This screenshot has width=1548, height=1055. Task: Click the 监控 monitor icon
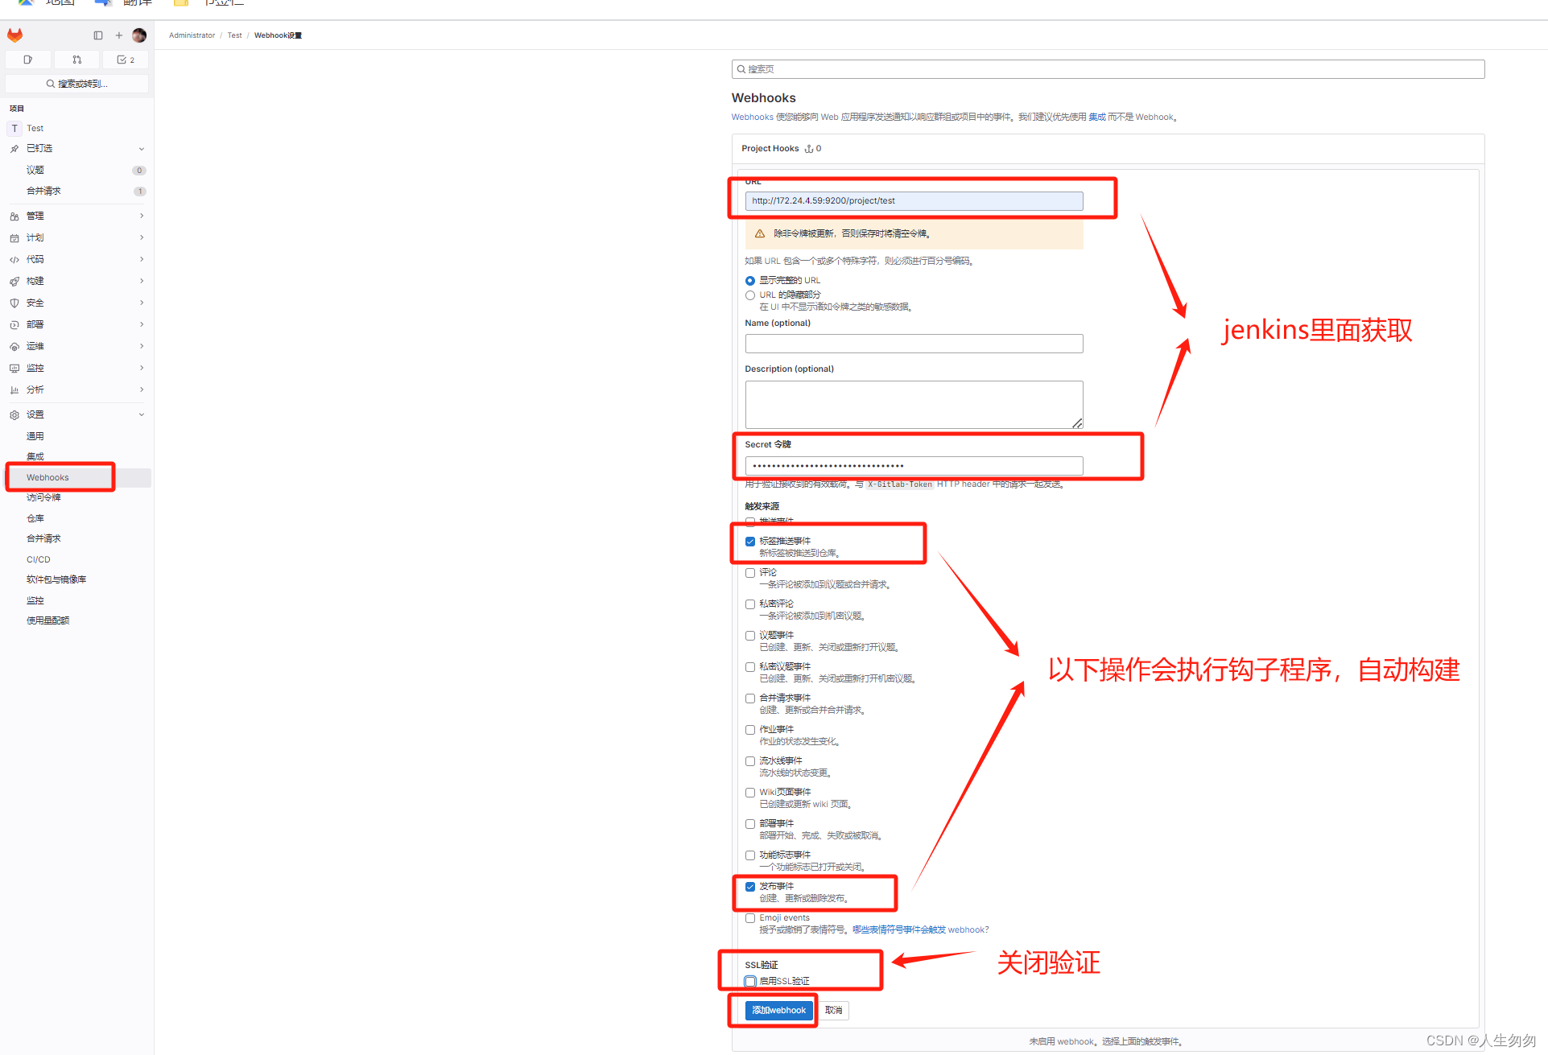click(14, 369)
